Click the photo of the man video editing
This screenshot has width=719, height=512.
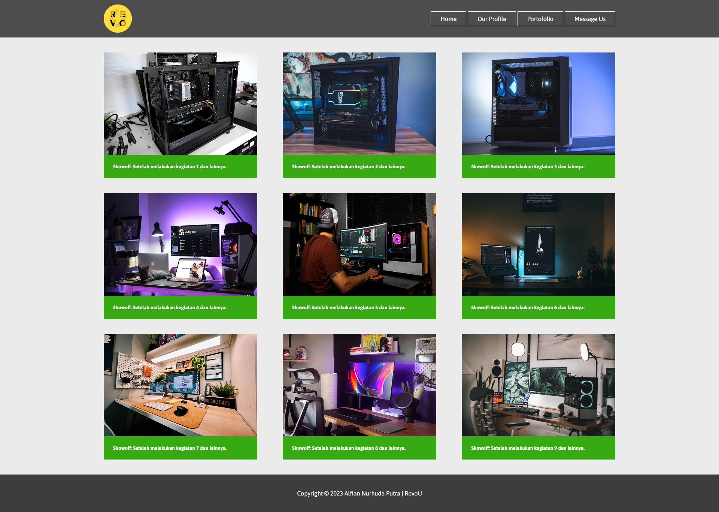pos(359,244)
